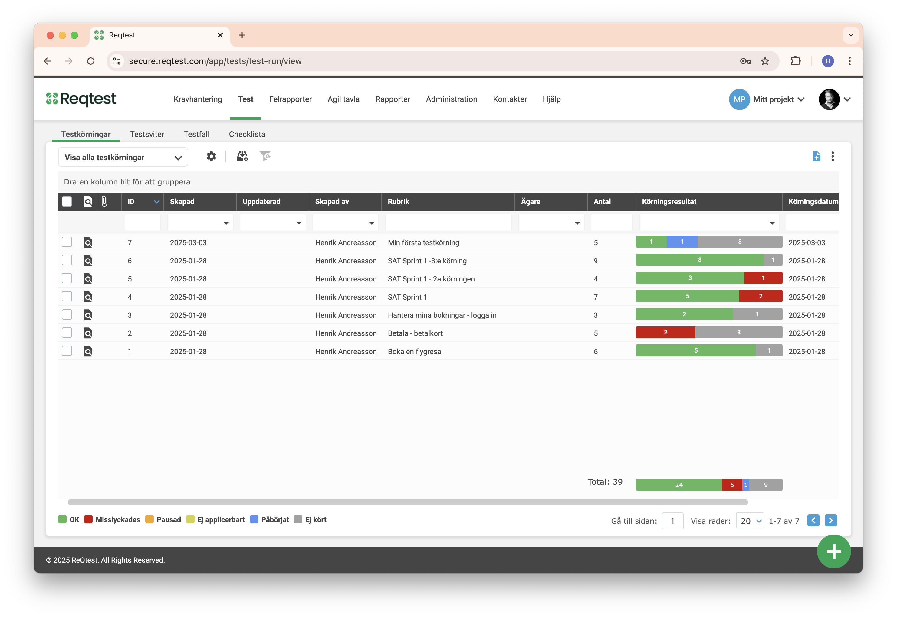Image resolution: width=897 pixels, height=618 pixels.
Task: Check the box for SAT Sprint 1 - 2a körningen
Action: coord(67,278)
